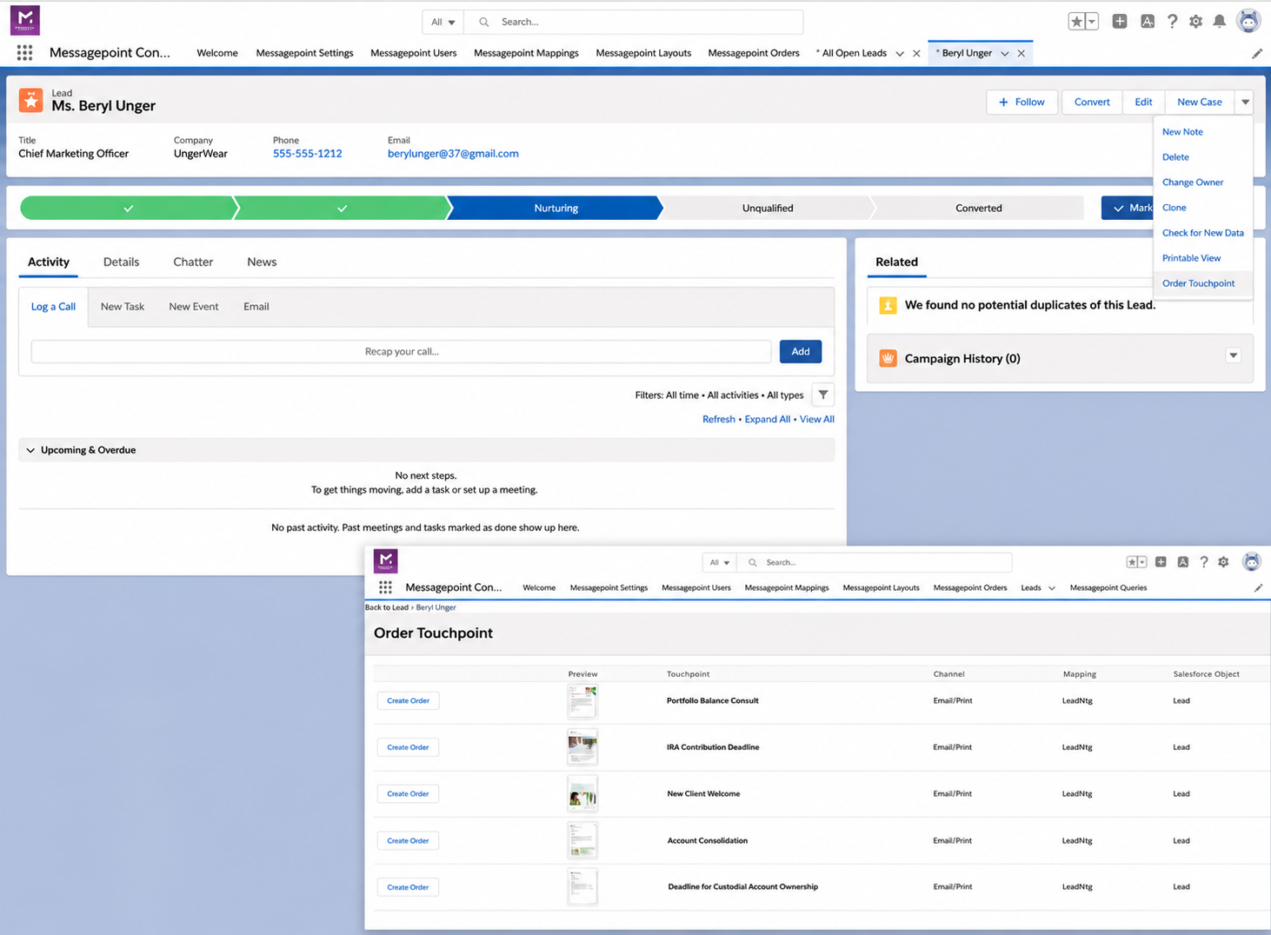The height and width of the screenshot is (935, 1271).
Task: Click the Edit button on the lead
Action: pos(1143,102)
